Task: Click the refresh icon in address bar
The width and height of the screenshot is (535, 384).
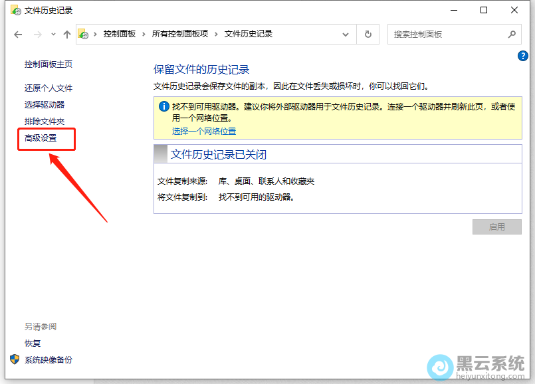Action: (368, 34)
